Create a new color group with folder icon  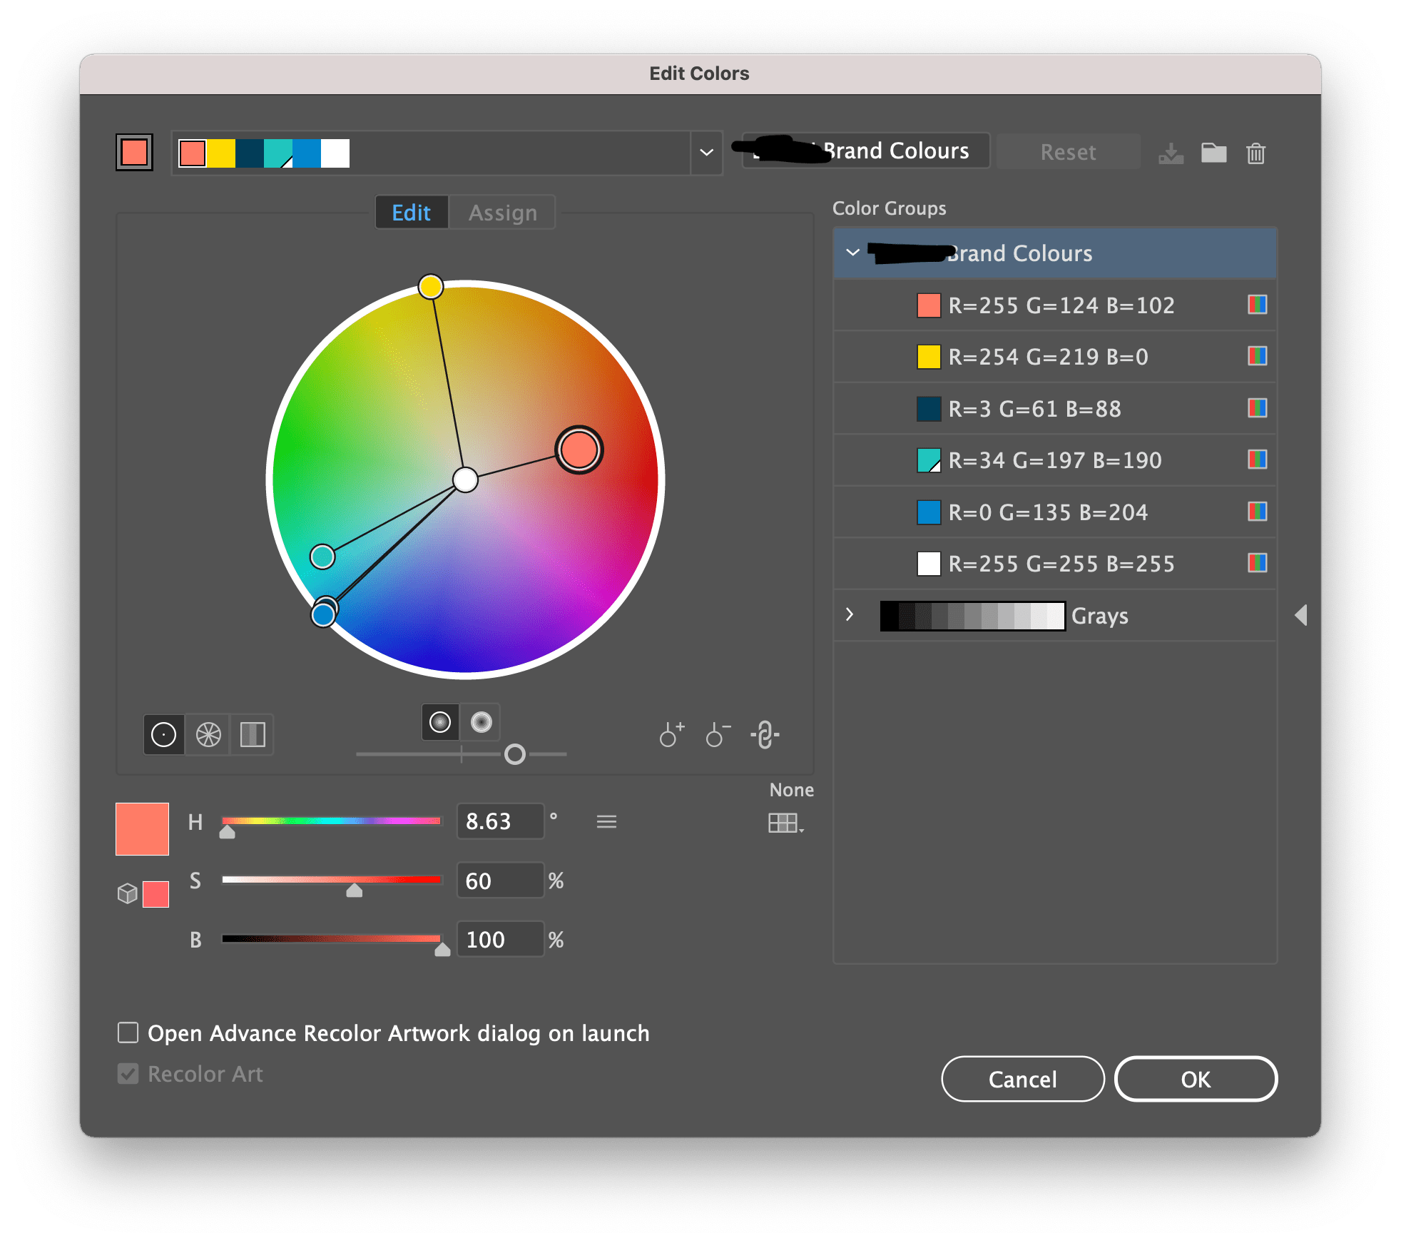click(1213, 153)
